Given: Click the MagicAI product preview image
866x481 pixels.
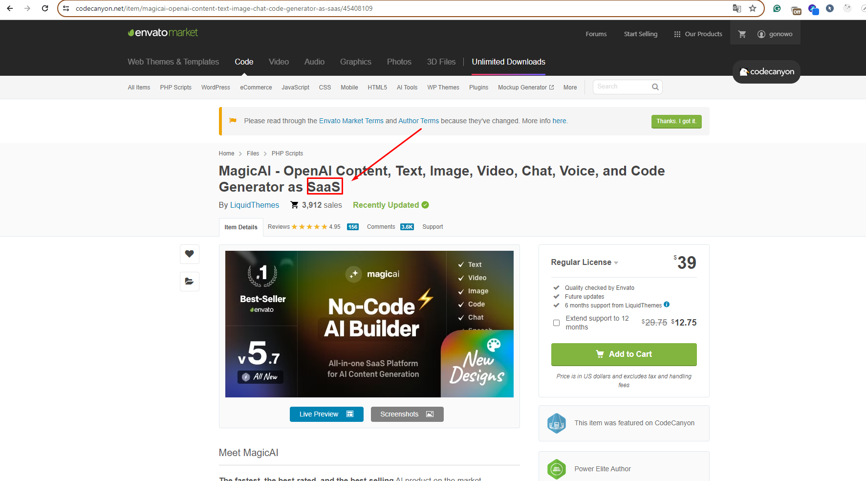Looking at the screenshot, I should pyautogui.click(x=369, y=324).
